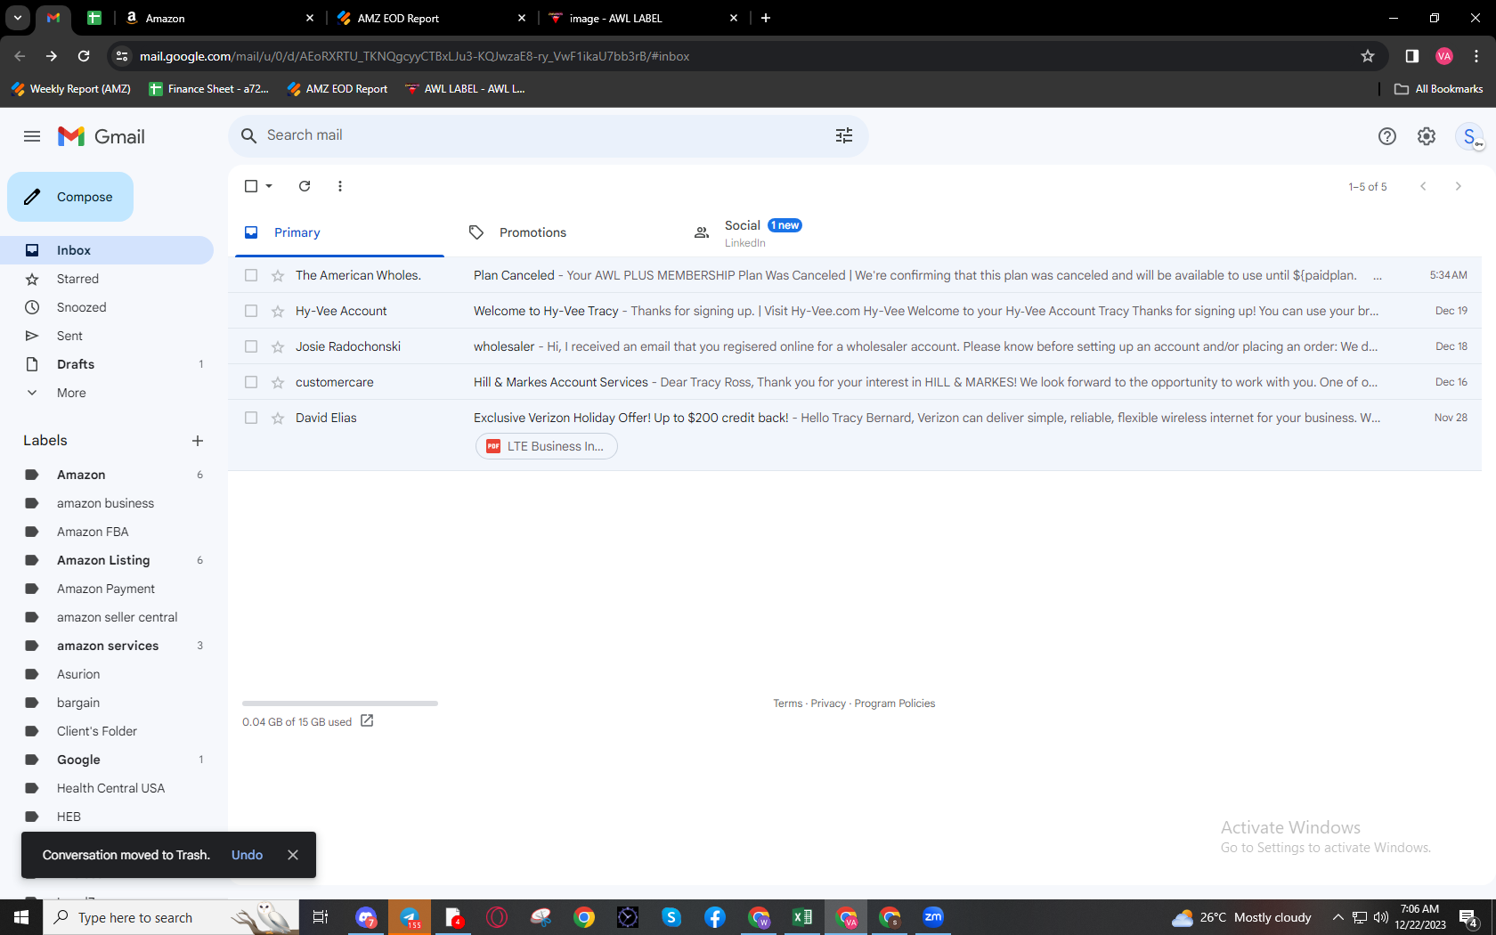Click the search magnifier icon in Gmail
This screenshot has width=1496, height=935.
click(249, 135)
